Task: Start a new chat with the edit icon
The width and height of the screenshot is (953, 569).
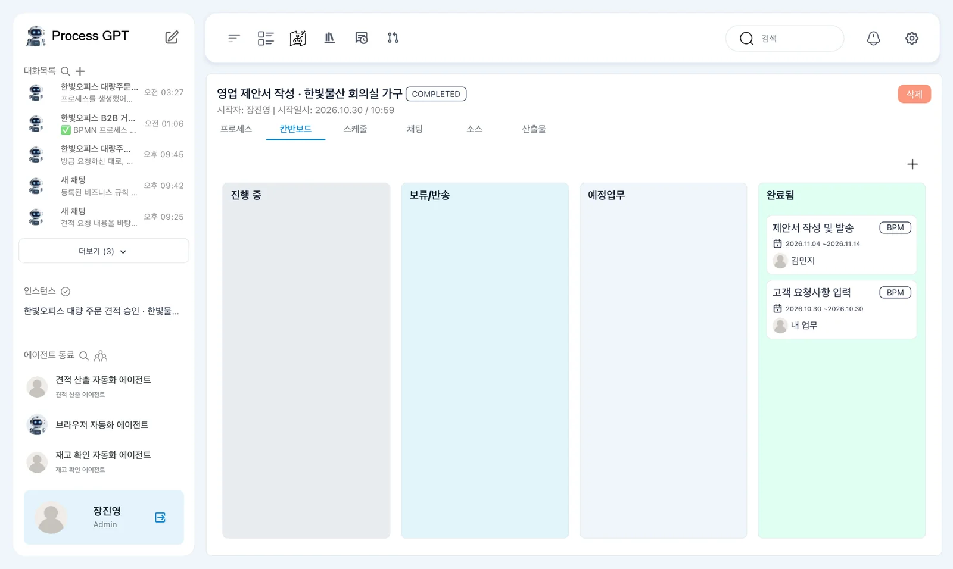Action: tap(172, 37)
